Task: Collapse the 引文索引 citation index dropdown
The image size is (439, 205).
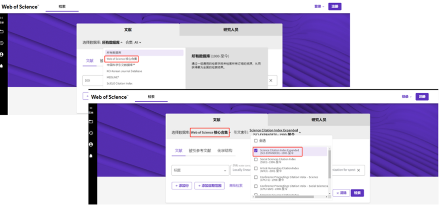Action: [275, 132]
